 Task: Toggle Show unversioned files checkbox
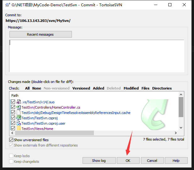tap(11, 140)
